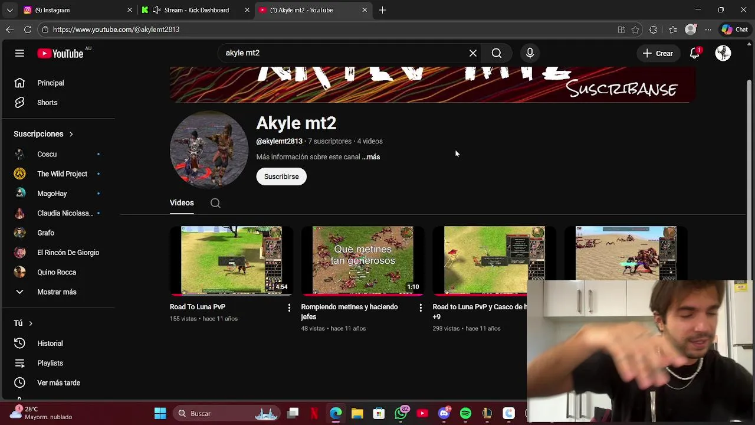
Task: Open the tab actions menu chevron
Action: pos(9,10)
